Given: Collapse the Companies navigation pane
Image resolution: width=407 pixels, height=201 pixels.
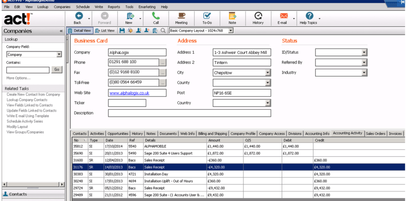Looking at the screenshot, I should click(x=61, y=31).
